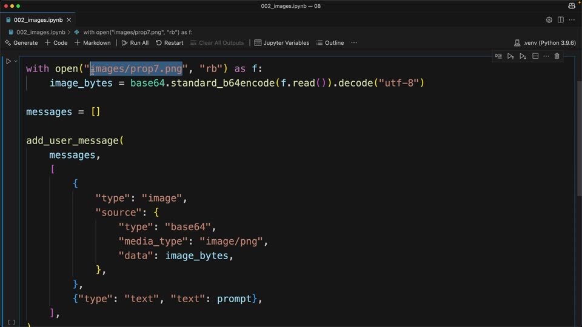Open notebook settings gear icon
This screenshot has height=327, width=582.
[549, 19]
